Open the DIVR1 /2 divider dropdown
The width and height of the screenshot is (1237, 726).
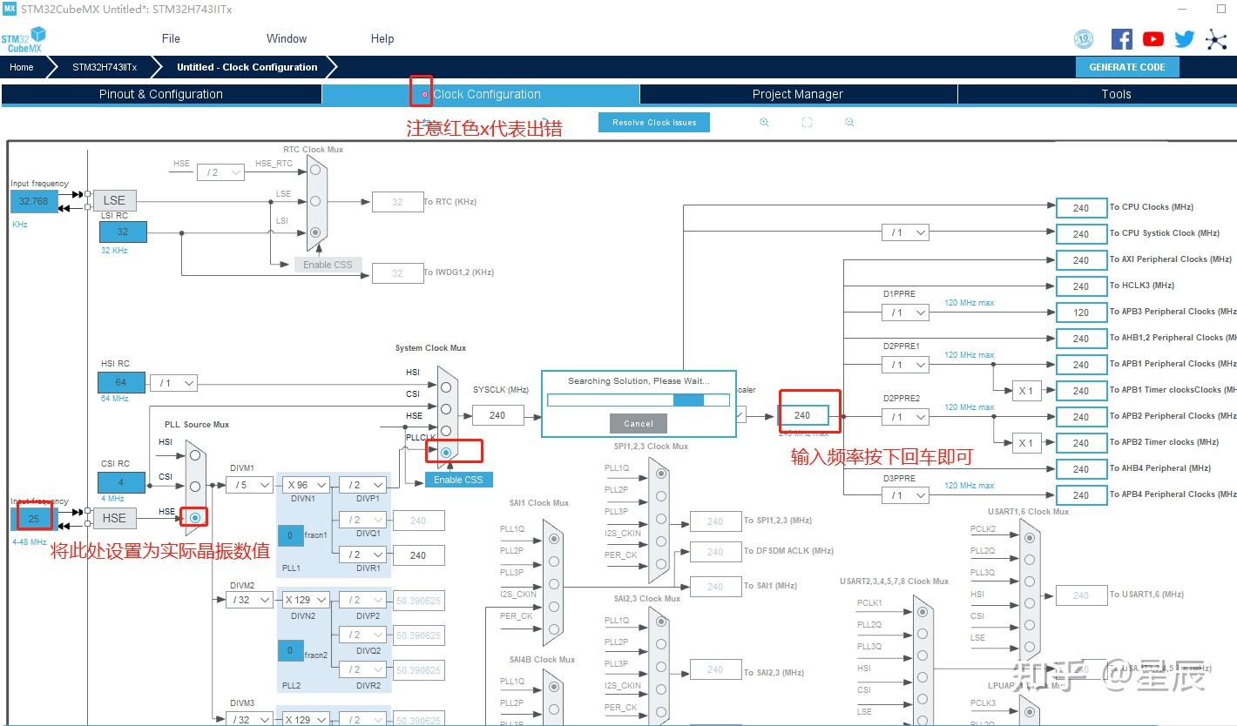363,555
